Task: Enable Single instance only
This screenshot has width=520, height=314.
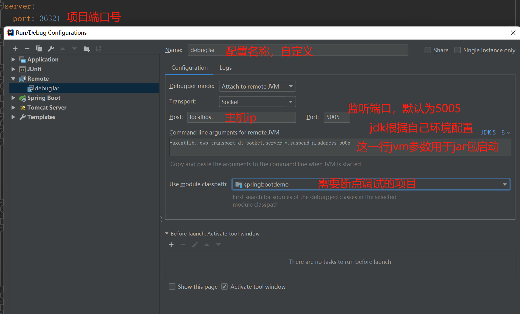Action: 457,50
